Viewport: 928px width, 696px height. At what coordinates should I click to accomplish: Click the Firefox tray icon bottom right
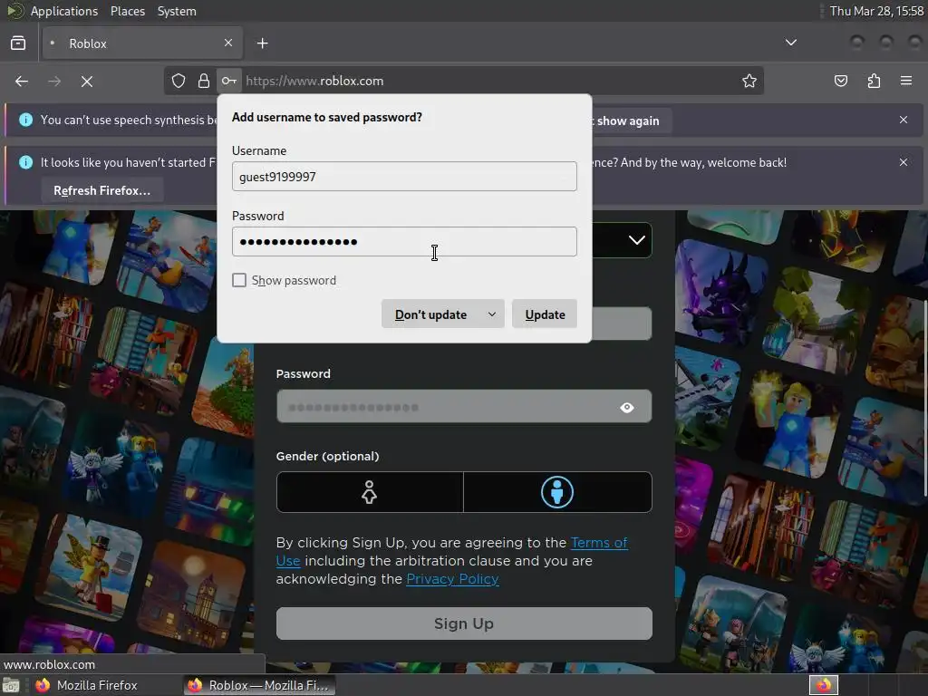click(x=823, y=685)
